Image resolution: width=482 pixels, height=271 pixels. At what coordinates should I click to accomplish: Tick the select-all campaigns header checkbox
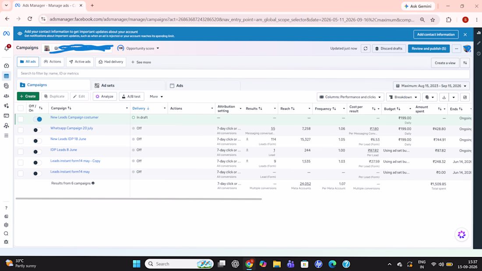(21, 108)
